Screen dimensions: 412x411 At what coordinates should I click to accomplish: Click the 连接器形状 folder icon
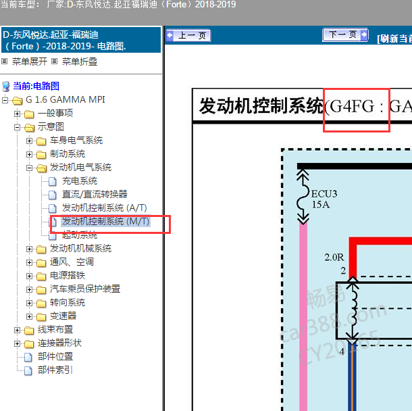click(29, 344)
